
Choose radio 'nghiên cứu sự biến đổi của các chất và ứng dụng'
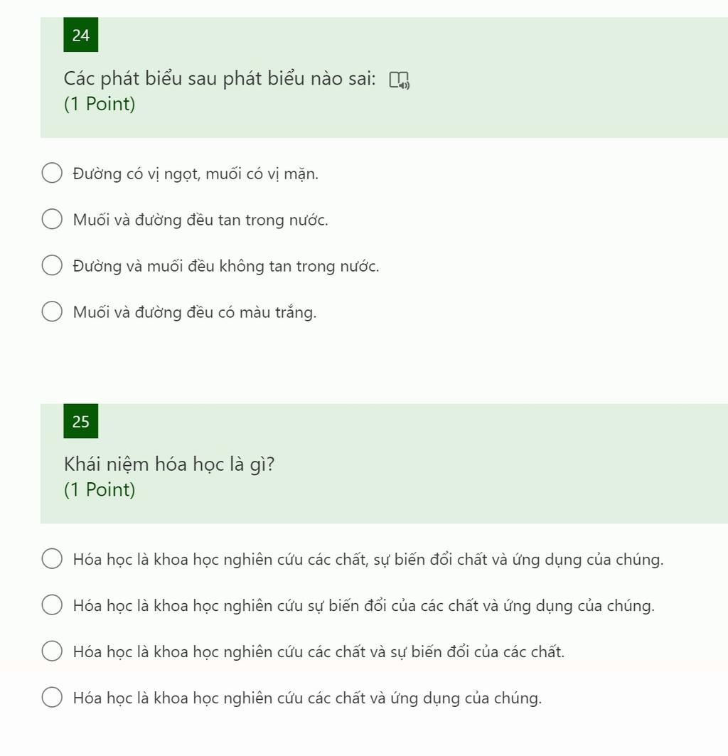pos(52,605)
